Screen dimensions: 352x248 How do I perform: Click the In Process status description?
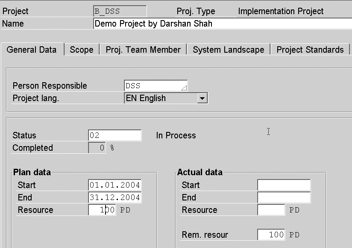pyautogui.click(x=176, y=135)
